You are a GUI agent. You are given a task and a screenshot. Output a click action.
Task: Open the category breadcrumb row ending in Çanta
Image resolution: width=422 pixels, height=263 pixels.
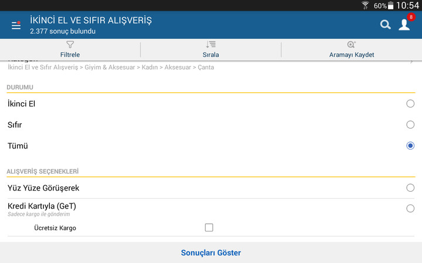pos(111,67)
